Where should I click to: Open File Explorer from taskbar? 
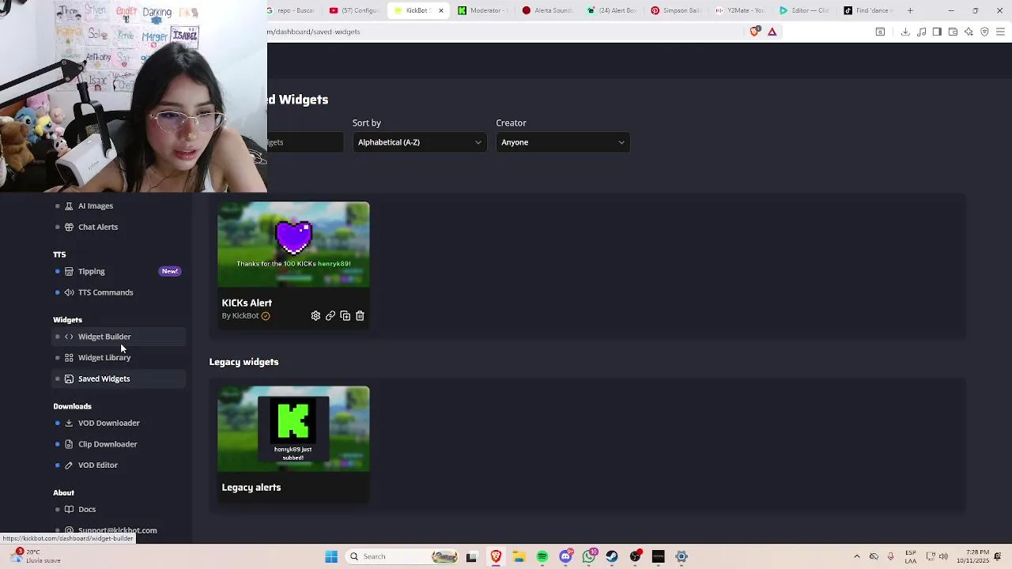coord(519,556)
